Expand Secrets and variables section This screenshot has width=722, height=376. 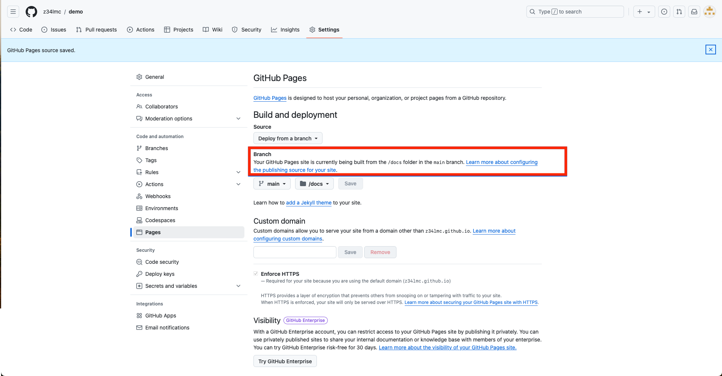tap(238, 286)
